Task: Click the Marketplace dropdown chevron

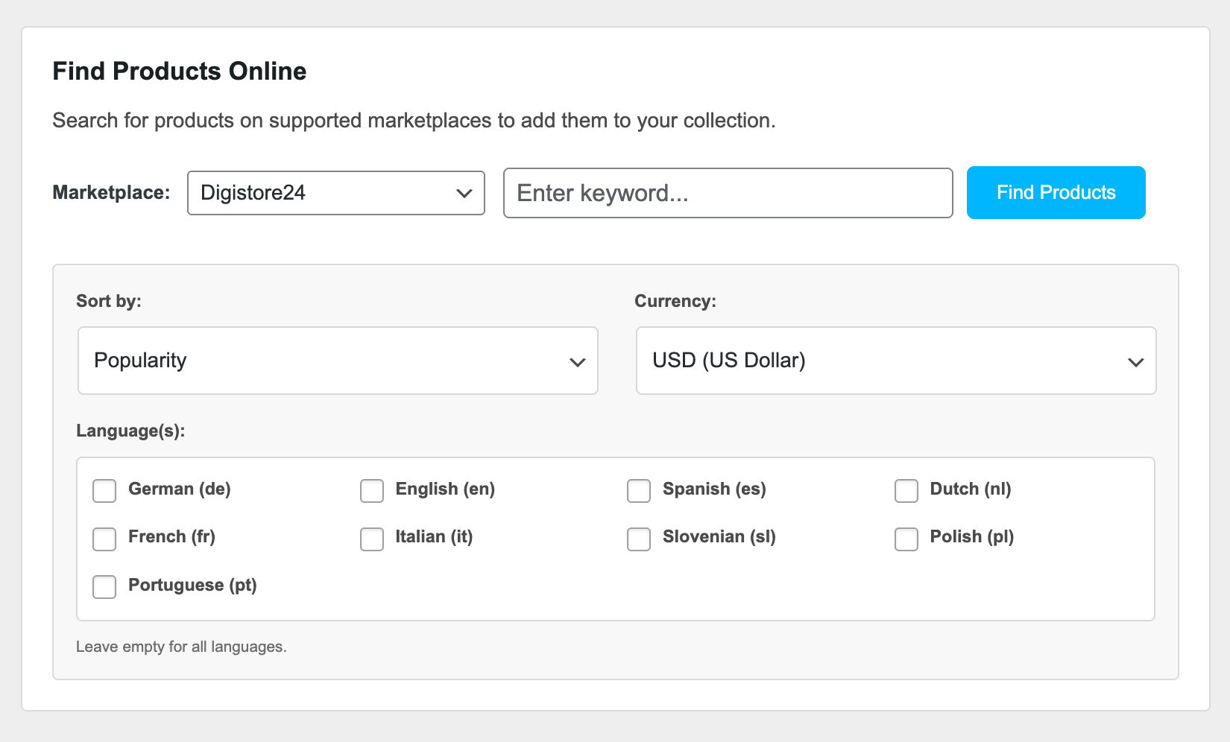Action: tap(463, 193)
